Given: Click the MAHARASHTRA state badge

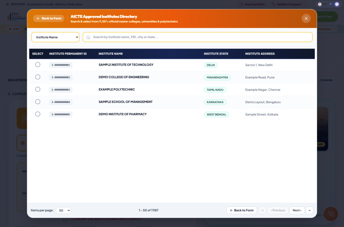Looking at the screenshot, I should (217, 77).
